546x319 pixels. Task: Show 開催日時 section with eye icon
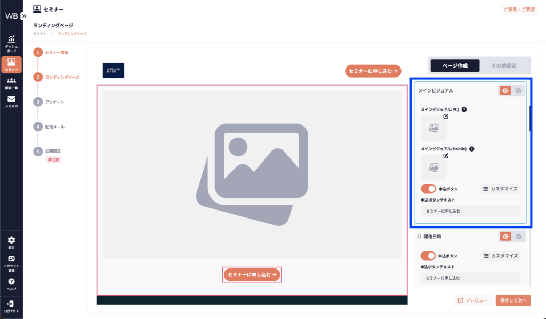[x=505, y=237]
